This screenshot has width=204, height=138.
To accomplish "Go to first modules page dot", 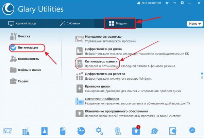I will click(x=202, y=74).
